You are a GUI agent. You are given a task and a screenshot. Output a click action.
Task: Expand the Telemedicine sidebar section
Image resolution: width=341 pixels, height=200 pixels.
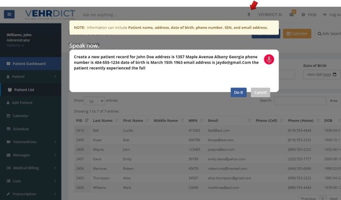(31, 142)
